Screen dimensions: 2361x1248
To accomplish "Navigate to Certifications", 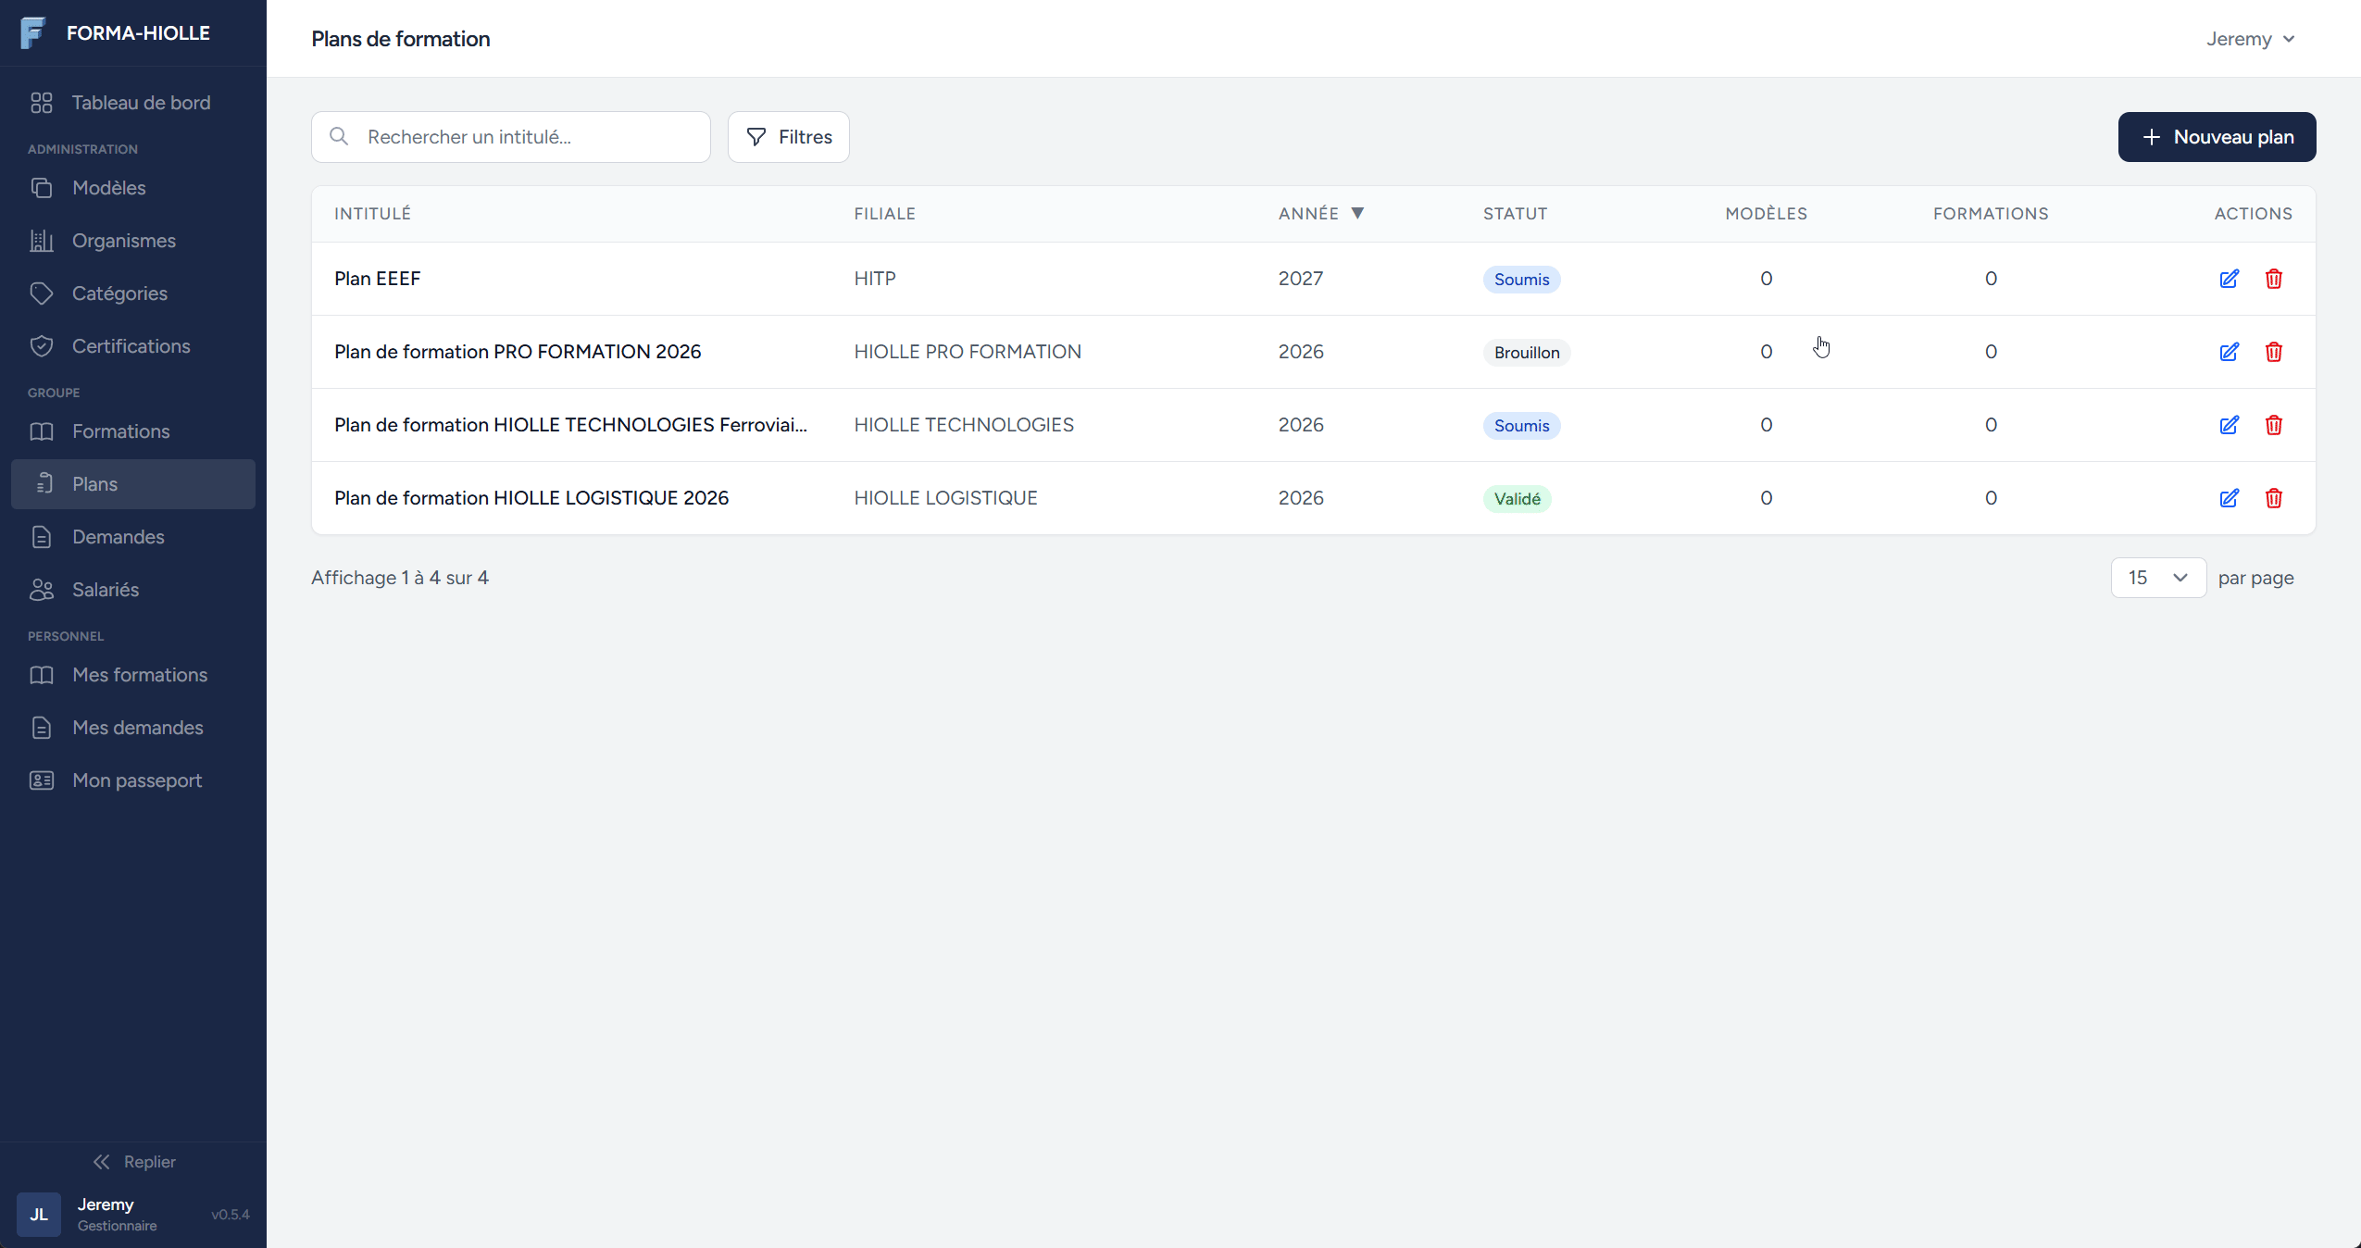I will 133,346.
